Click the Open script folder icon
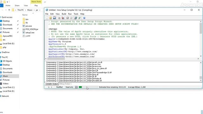 click(x=51, y=18)
